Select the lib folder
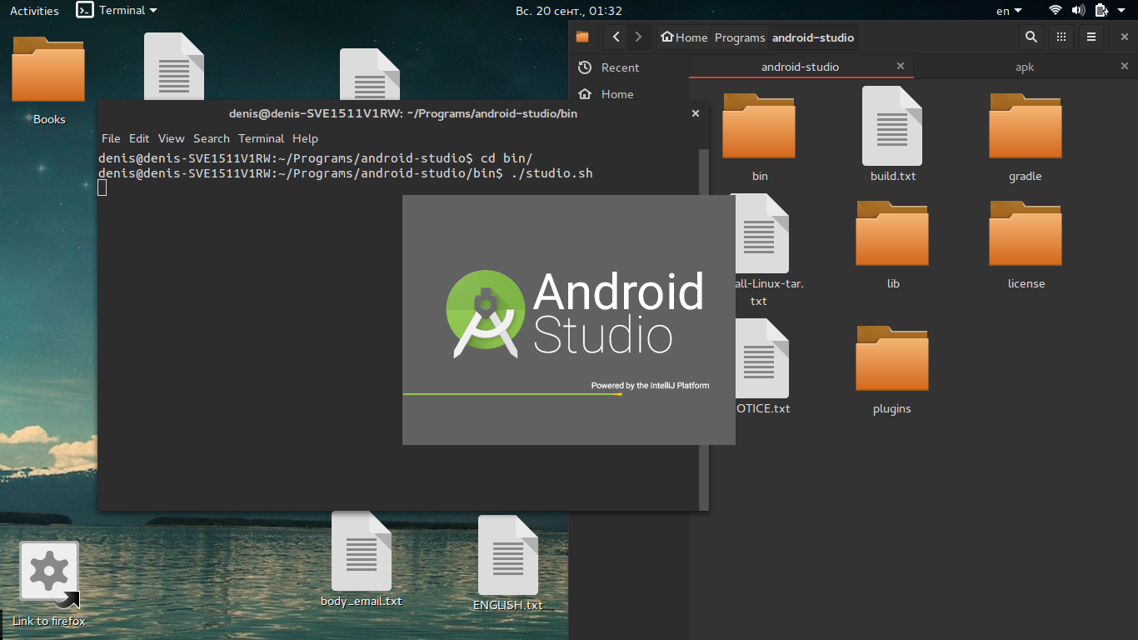 [x=892, y=246]
